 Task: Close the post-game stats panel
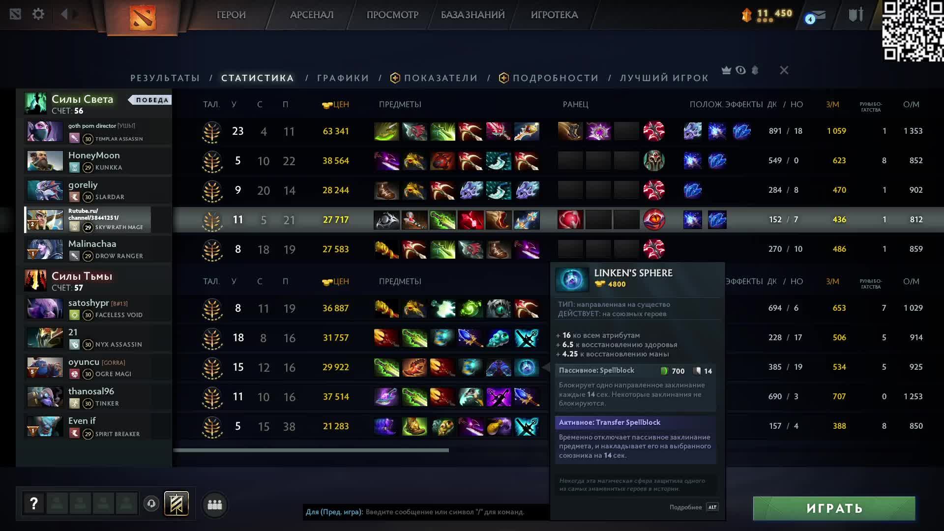click(784, 70)
